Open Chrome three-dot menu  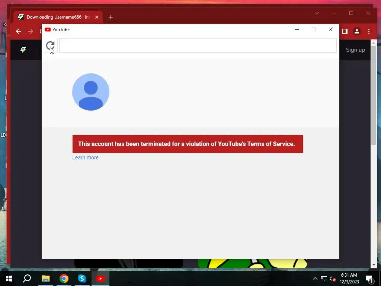369,31
